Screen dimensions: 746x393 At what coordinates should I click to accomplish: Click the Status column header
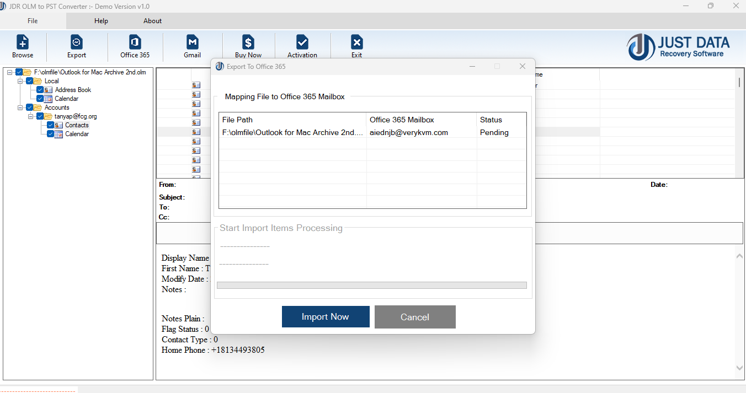[x=502, y=120]
